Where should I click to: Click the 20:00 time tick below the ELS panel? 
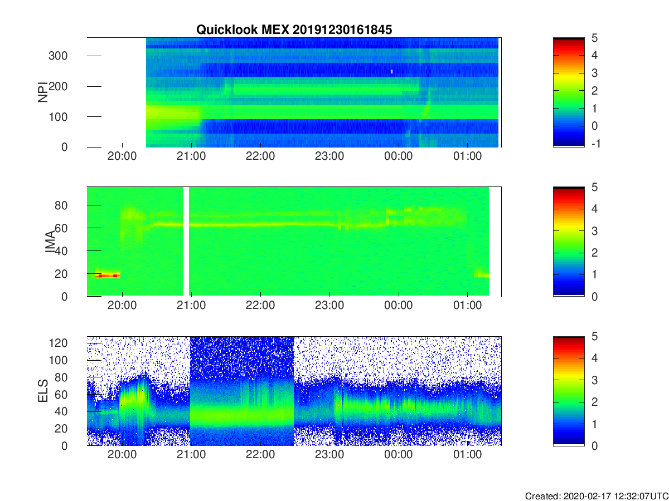coord(122,455)
